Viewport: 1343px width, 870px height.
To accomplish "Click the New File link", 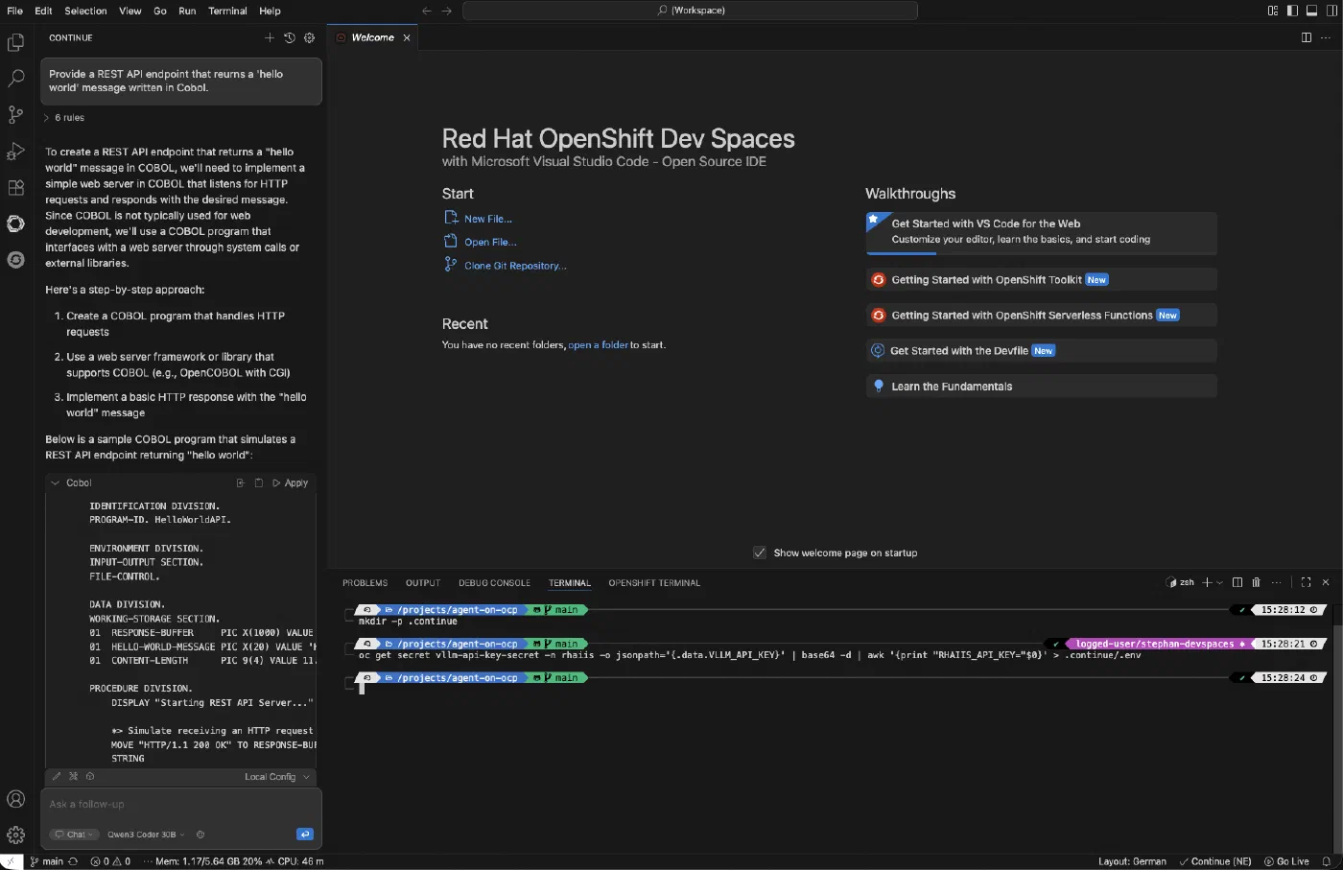I will point(488,219).
